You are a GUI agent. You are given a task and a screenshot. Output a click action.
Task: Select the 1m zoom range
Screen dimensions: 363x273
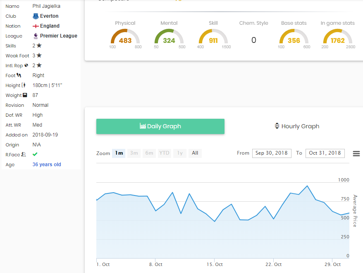pyautogui.click(x=119, y=153)
